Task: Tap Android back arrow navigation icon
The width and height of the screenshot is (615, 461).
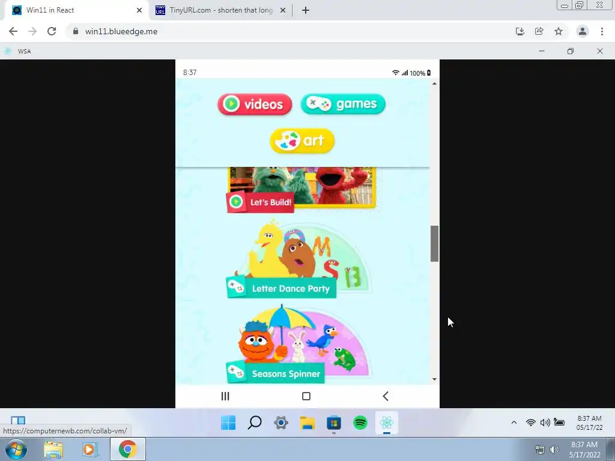Action: coord(386,396)
